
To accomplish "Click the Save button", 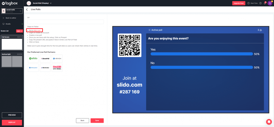I will tap(97, 121).
